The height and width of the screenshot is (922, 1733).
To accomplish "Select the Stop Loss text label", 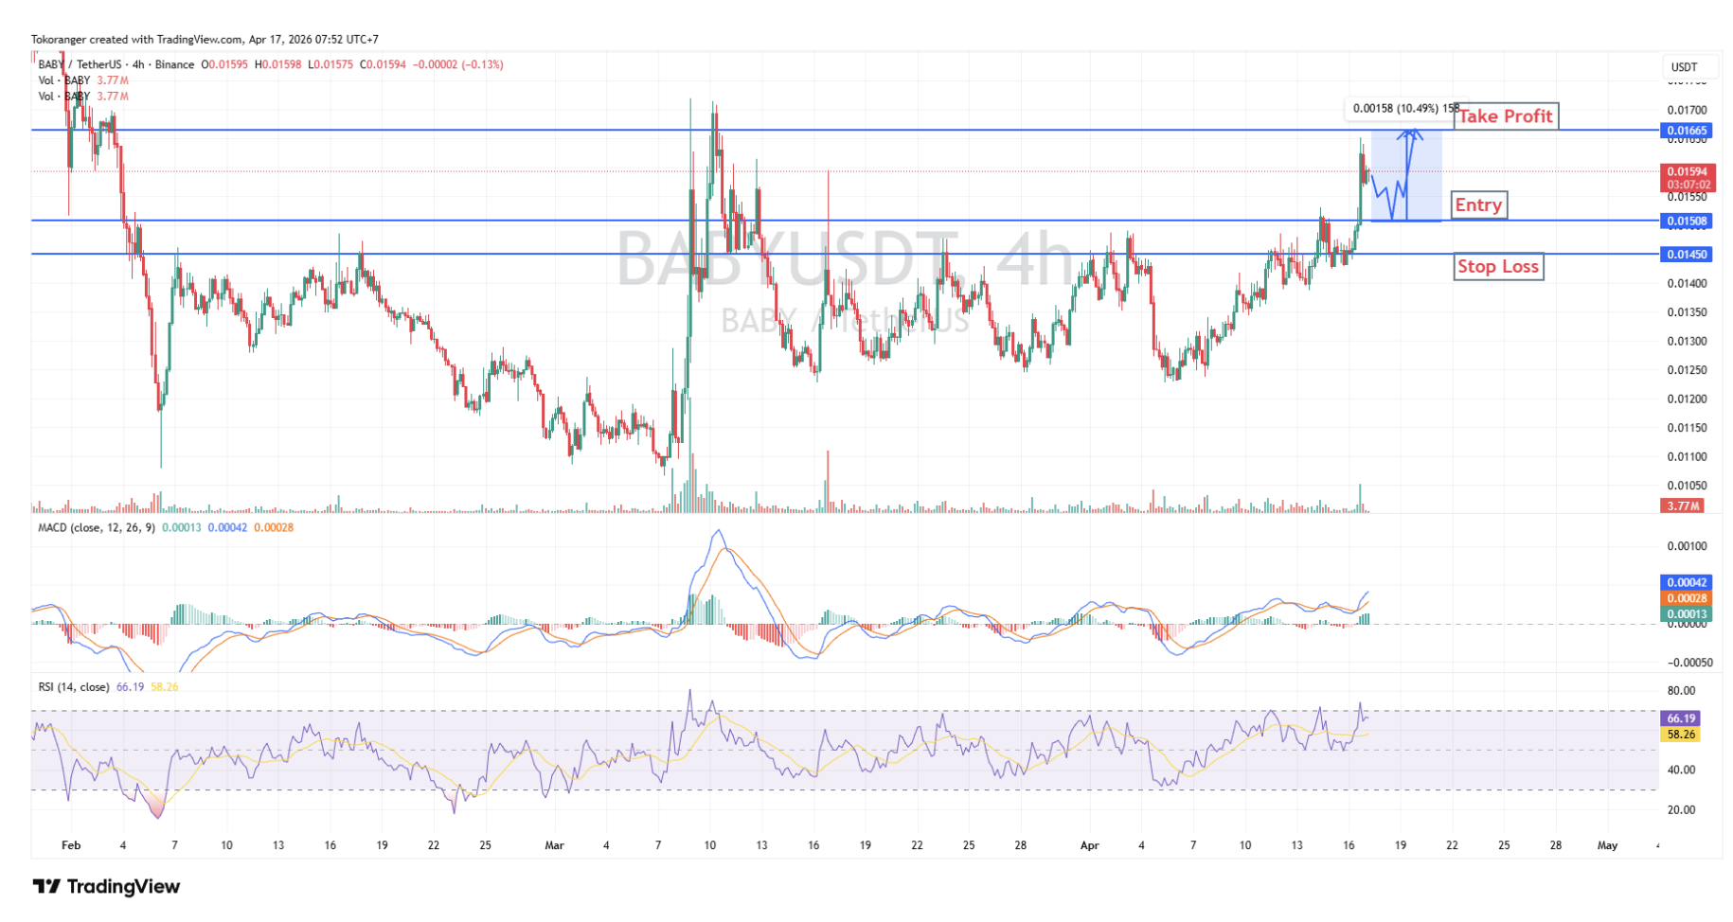I will click(1497, 267).
